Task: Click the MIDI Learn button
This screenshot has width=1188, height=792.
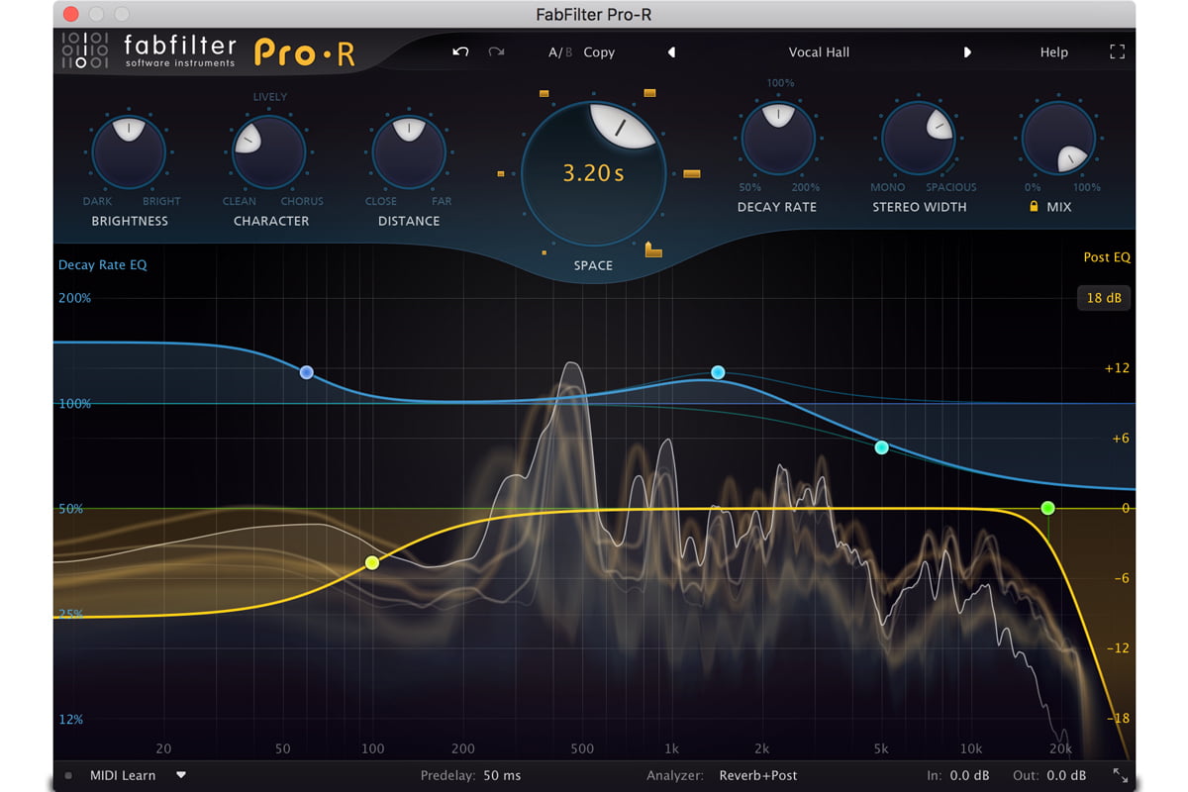Action: [x=123, y=775]
